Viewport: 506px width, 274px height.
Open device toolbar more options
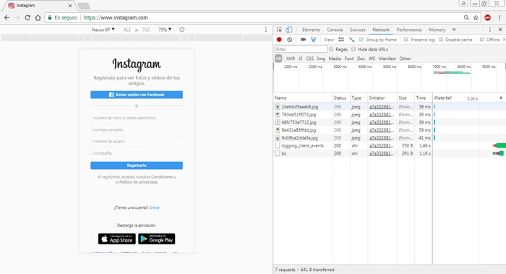[x=266, y=30]
